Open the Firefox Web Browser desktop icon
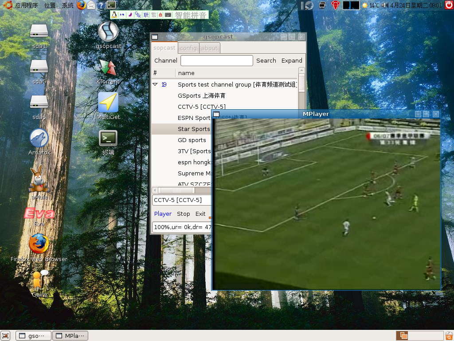 pyautogui.click(x=39, y=244)
